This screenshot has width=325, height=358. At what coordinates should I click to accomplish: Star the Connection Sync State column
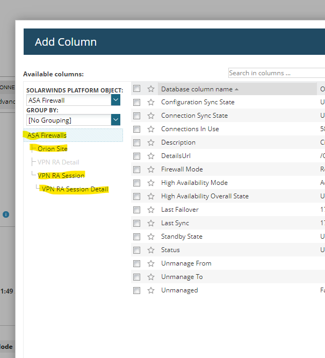(x=151, y=116)
